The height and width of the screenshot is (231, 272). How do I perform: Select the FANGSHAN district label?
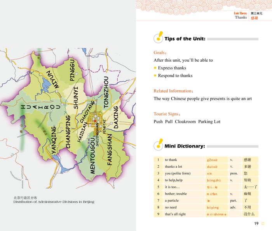[x=110, y=150]
